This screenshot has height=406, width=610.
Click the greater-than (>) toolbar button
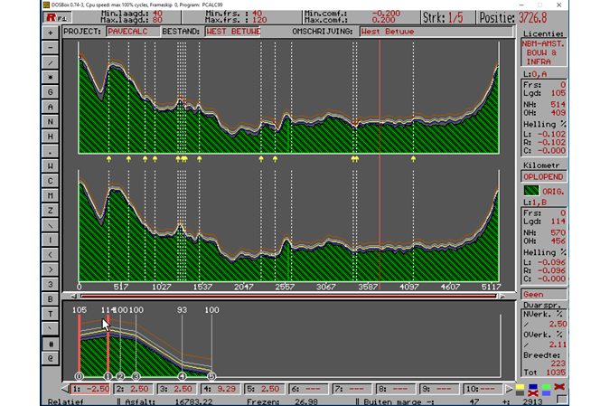51,269
